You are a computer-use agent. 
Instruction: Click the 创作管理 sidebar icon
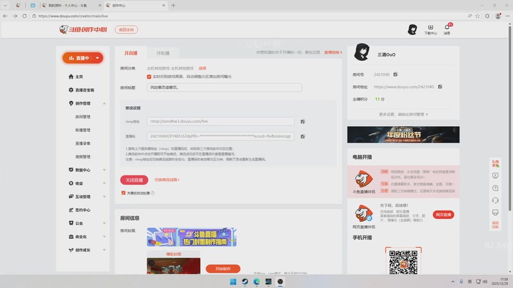coord(71,103)
